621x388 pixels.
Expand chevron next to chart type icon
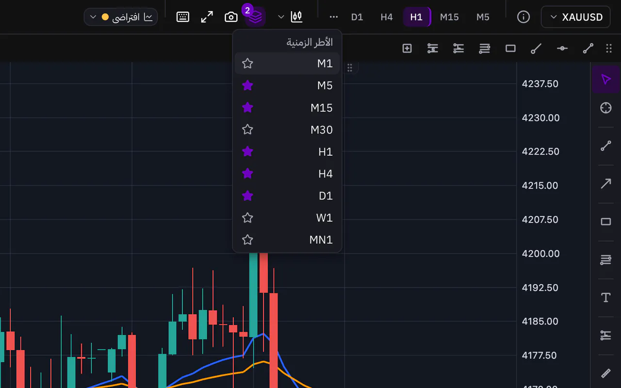[280, 17]
